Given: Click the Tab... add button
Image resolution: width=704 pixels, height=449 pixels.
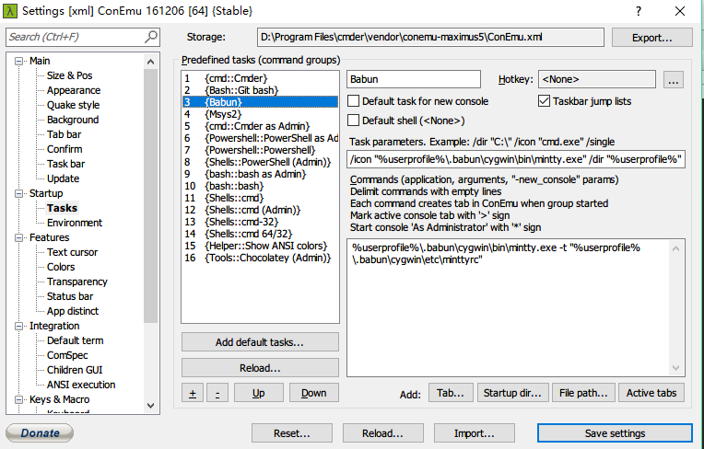Looking at the screenshot, I should 451,393.
